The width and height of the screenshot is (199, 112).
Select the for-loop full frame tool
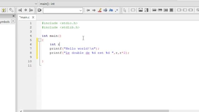pyautogui.click(x=166, y=10)
